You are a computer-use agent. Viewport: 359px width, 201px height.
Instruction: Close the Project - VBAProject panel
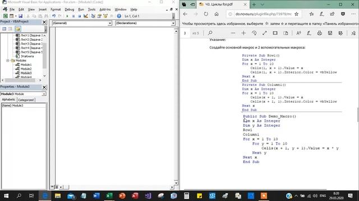[44, 22]
